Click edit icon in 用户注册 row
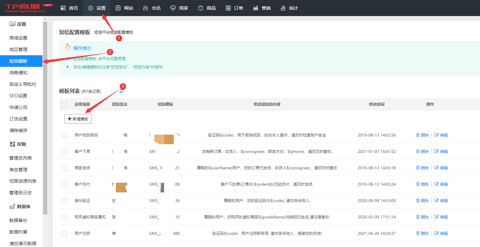 tap(437, 234)
